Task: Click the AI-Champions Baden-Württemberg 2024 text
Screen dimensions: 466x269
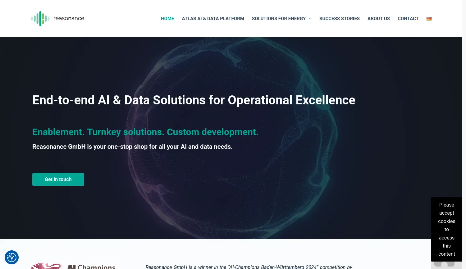Action: pos(273,267)
